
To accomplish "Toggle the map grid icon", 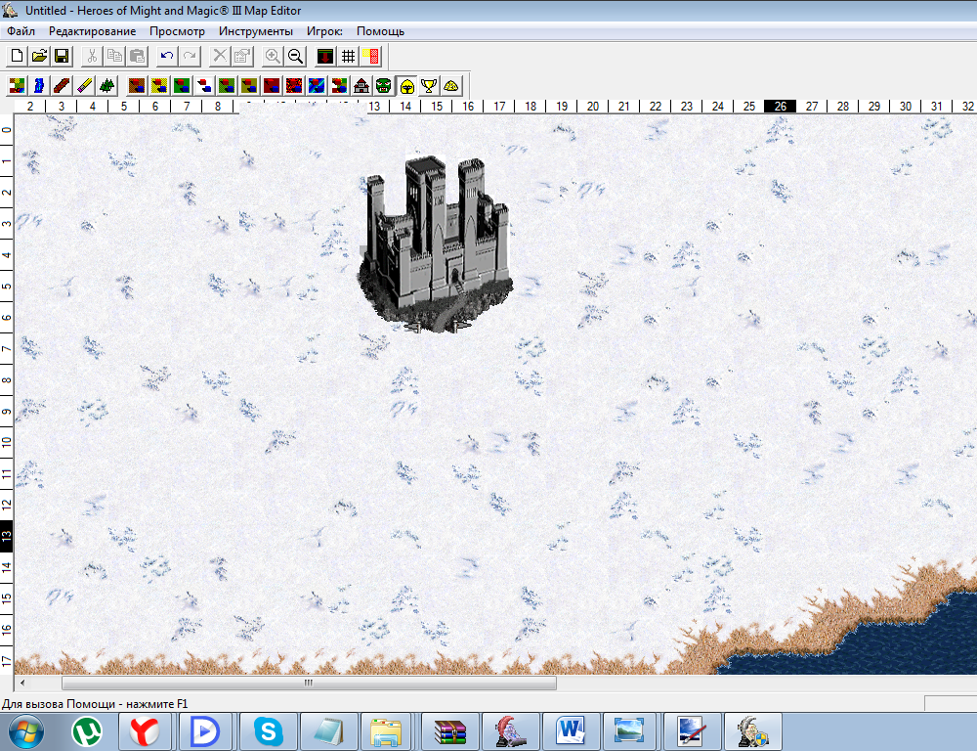I will point(348,56).
